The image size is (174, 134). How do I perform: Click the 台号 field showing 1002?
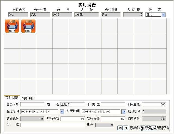point(62,14)
